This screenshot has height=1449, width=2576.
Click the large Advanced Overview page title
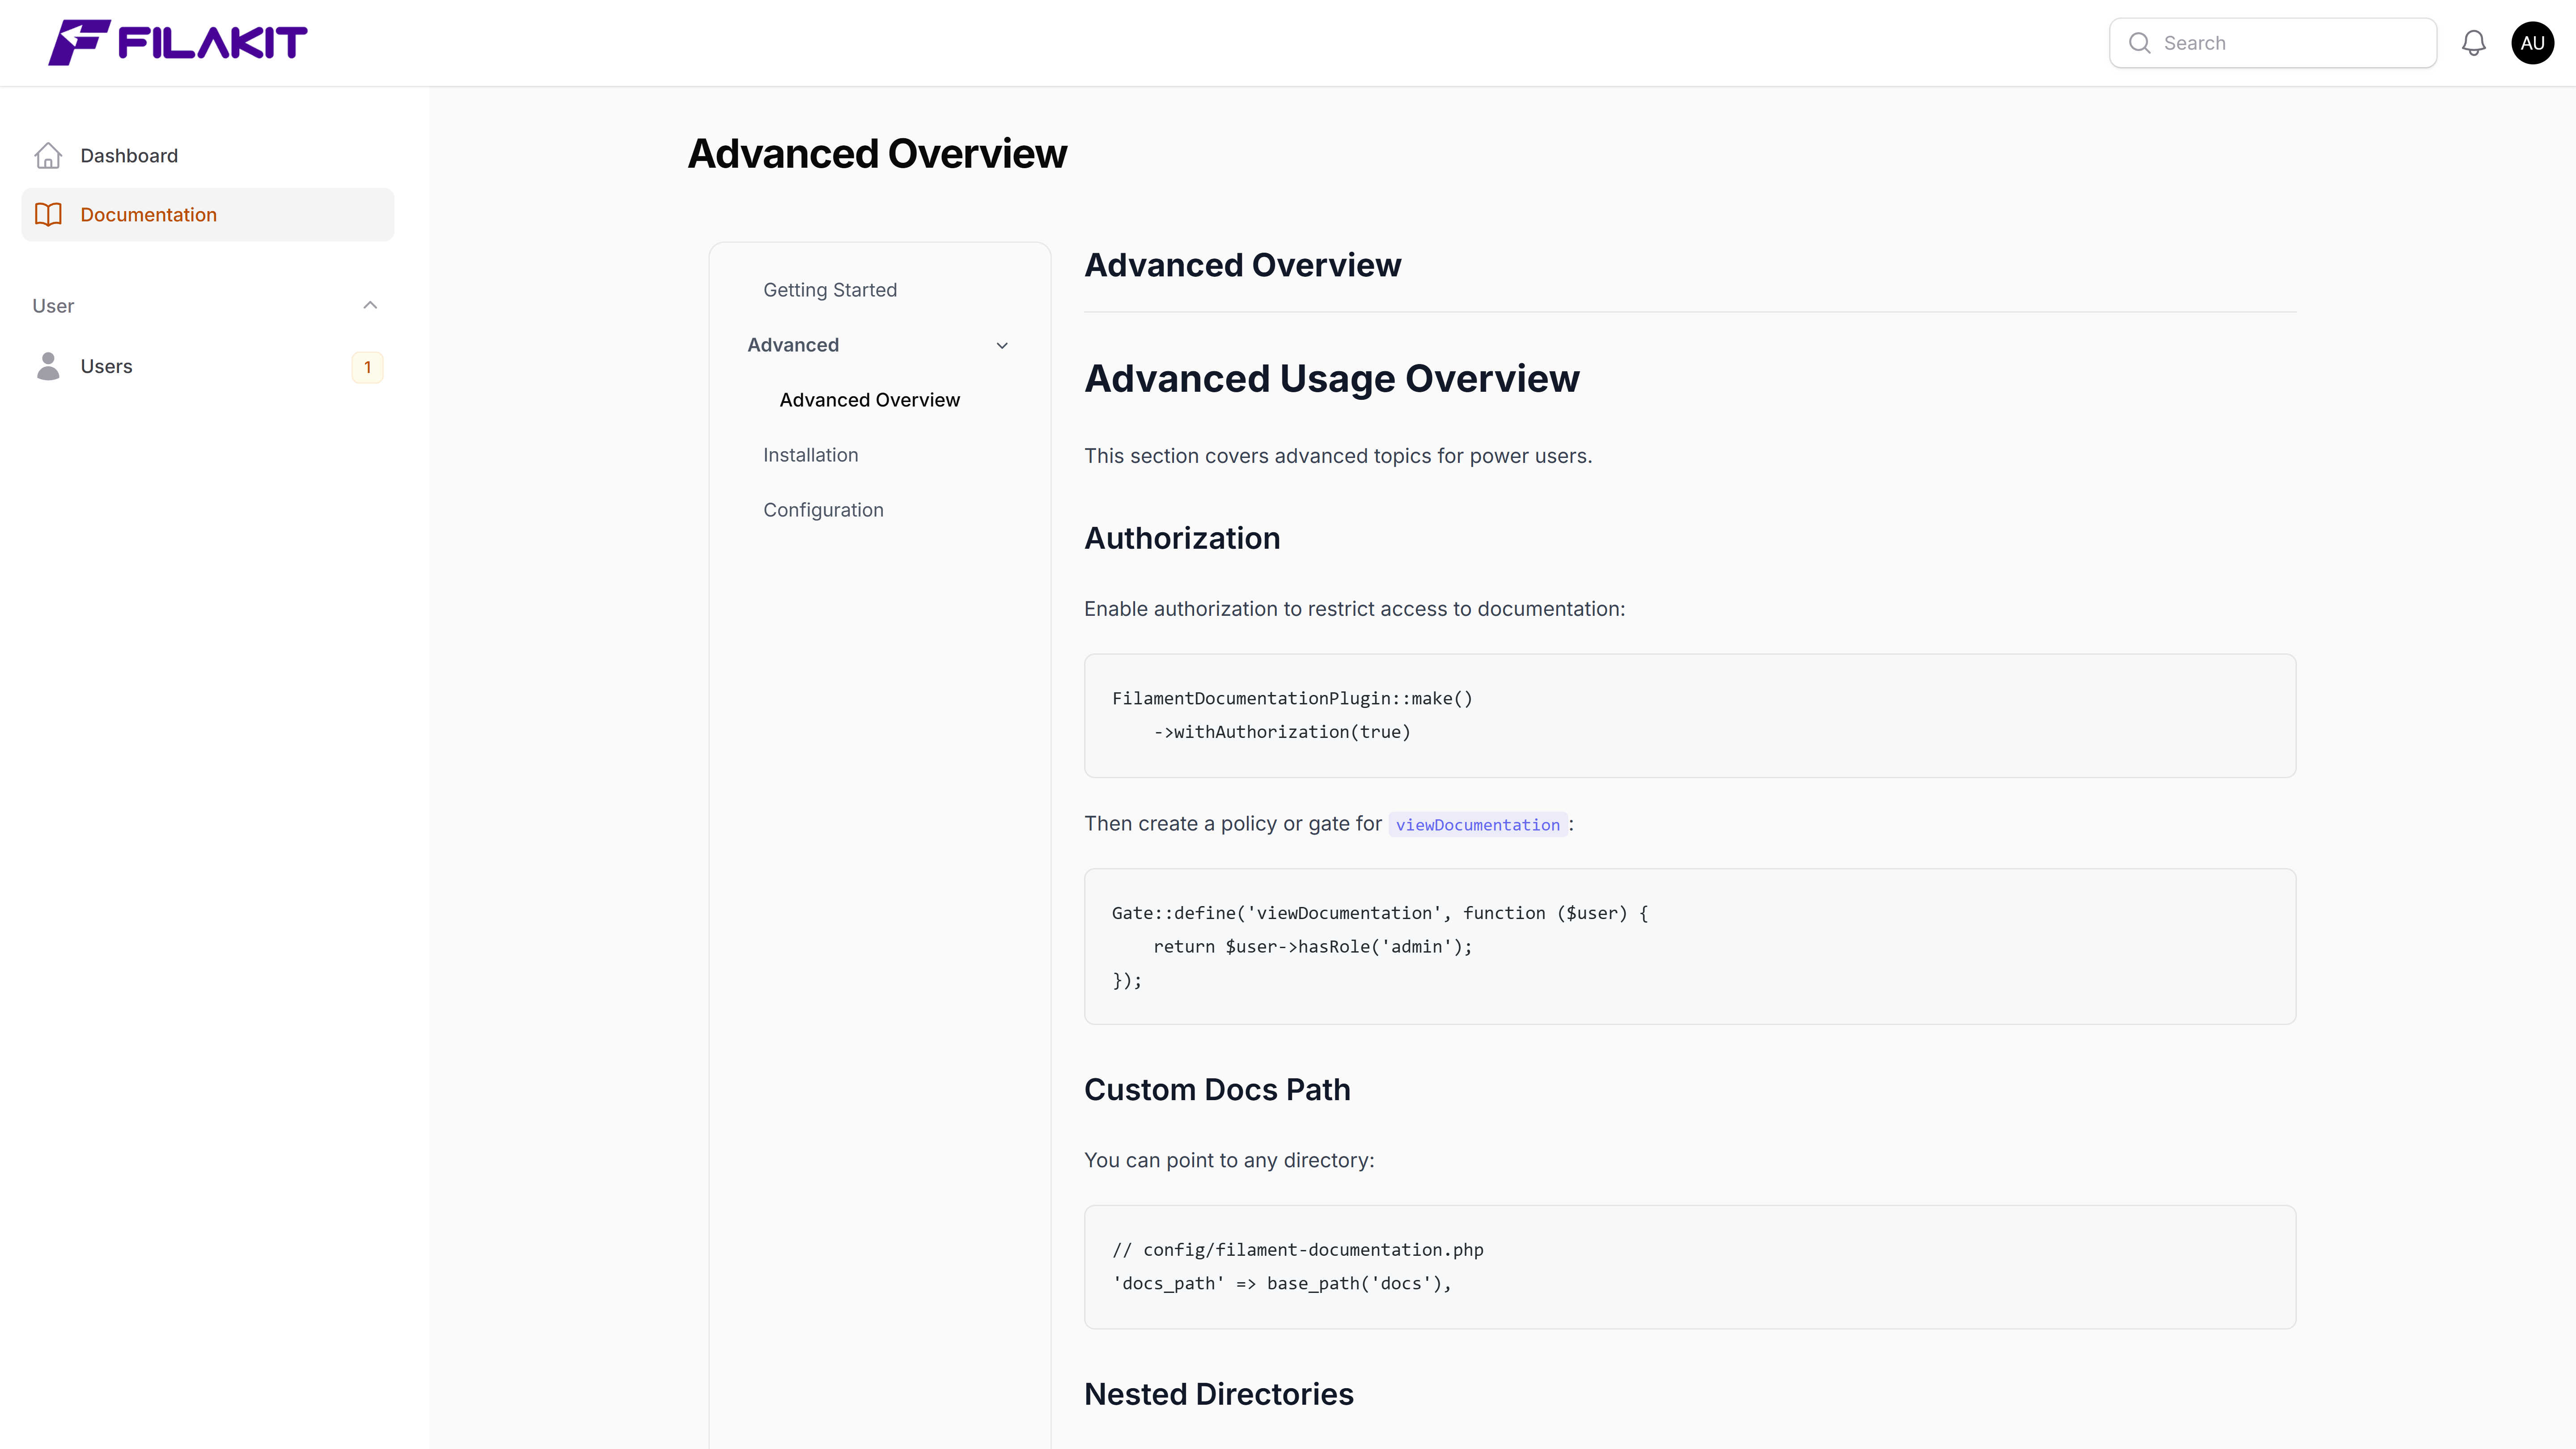(x=877, y=153)
